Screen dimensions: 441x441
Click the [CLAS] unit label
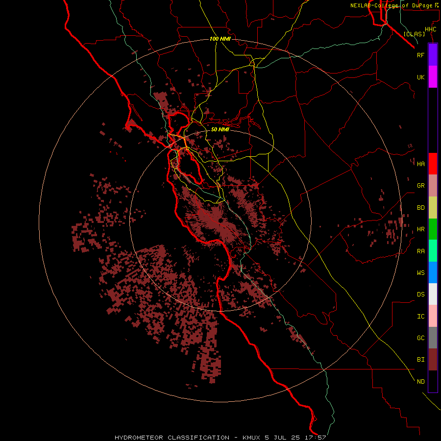coord(414,34)
